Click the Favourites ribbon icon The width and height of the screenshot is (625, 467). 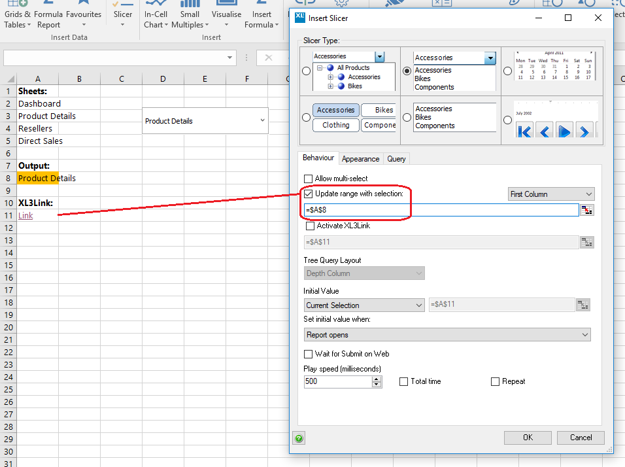84,13
